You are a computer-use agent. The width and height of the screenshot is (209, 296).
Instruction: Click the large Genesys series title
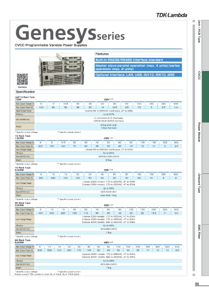click(x=70, y=33)
